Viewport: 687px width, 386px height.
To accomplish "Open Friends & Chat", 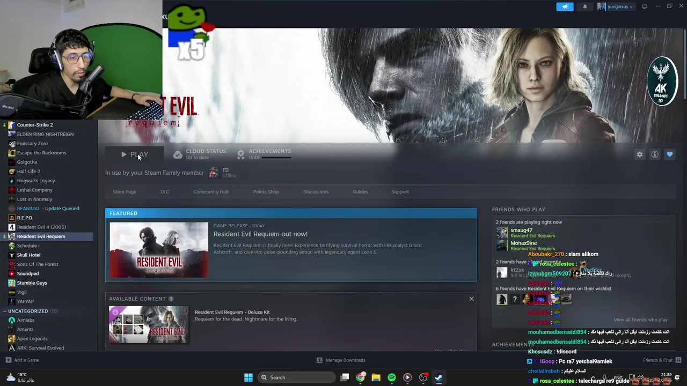I will click(662, 360).
